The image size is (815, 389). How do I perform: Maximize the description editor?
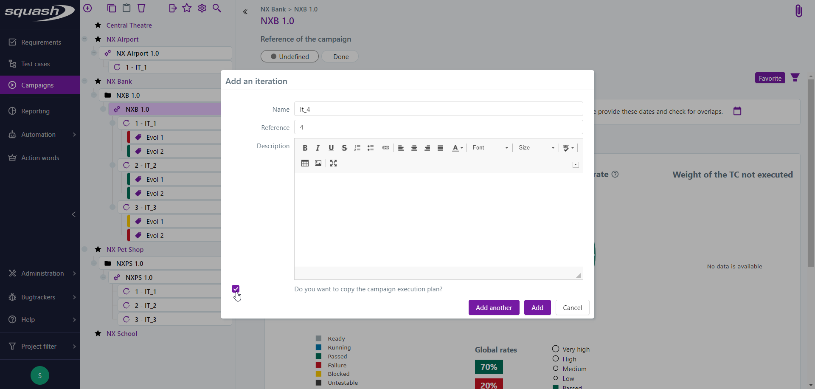coord(333,163)
